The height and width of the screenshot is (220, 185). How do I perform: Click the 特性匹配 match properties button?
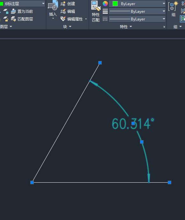click(x=96, y=11)
